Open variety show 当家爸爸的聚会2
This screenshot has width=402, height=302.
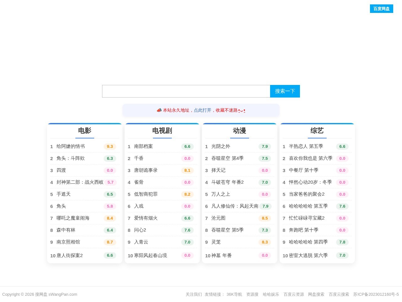coord(307,194)
